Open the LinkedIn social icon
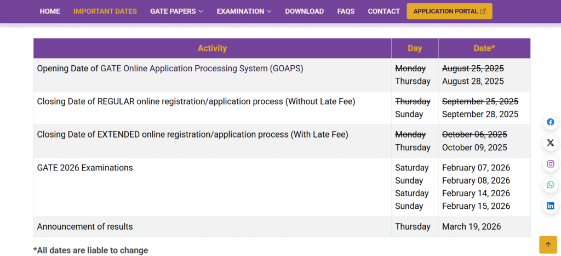This screenshot has height=256, width=561. tap(550, 206)
